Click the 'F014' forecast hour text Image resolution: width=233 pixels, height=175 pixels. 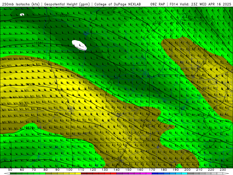[174, 4]
